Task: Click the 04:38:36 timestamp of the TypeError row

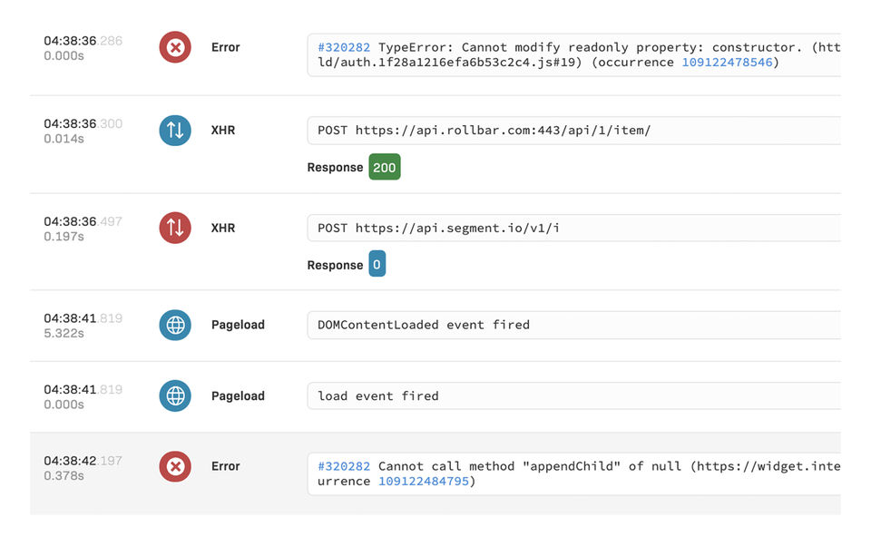Action: click(70, 41)
